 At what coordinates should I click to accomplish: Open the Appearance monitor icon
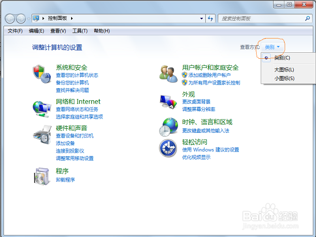click(168, 102)
